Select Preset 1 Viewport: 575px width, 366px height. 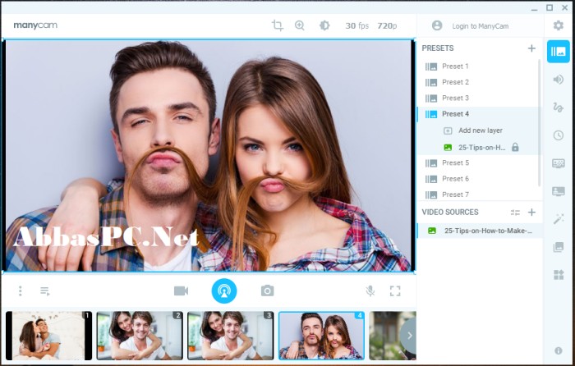tap(478, 66)
